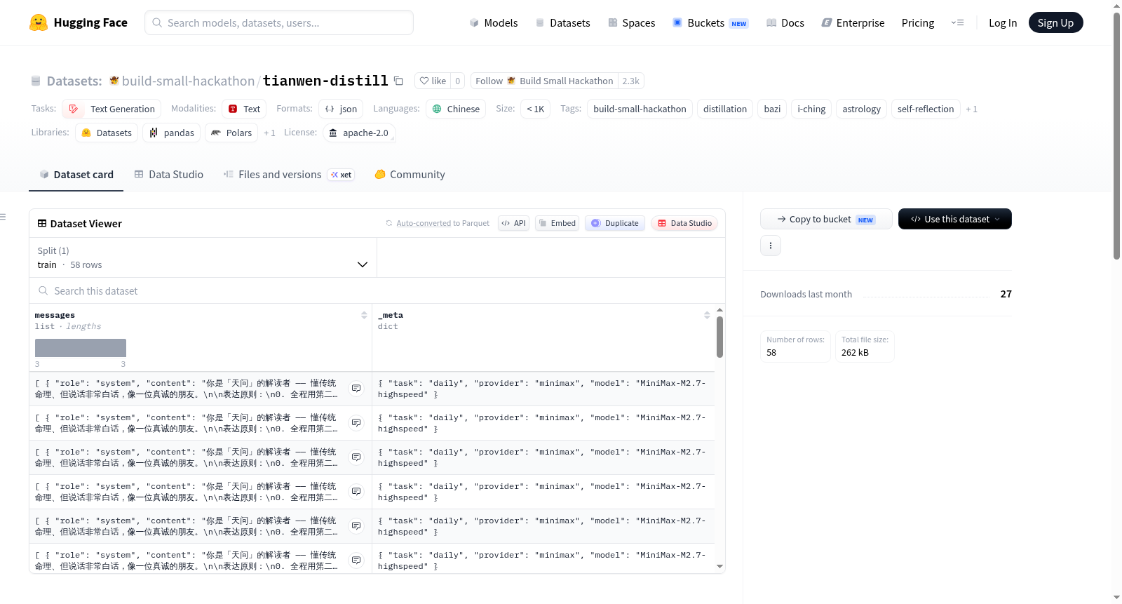Sort by the messages column arrows
This screenshot has height=604, width=1122.
pos(364,316)
